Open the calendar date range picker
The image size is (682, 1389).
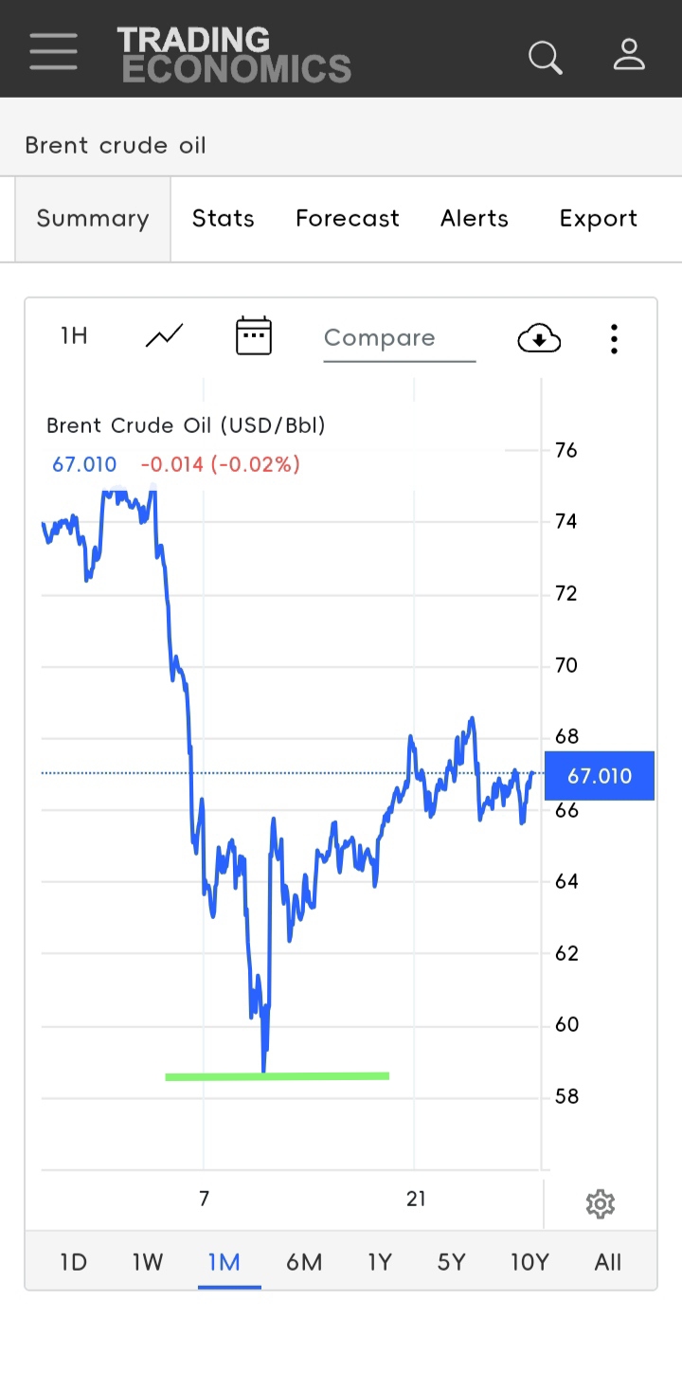click(x=254, y=335)
